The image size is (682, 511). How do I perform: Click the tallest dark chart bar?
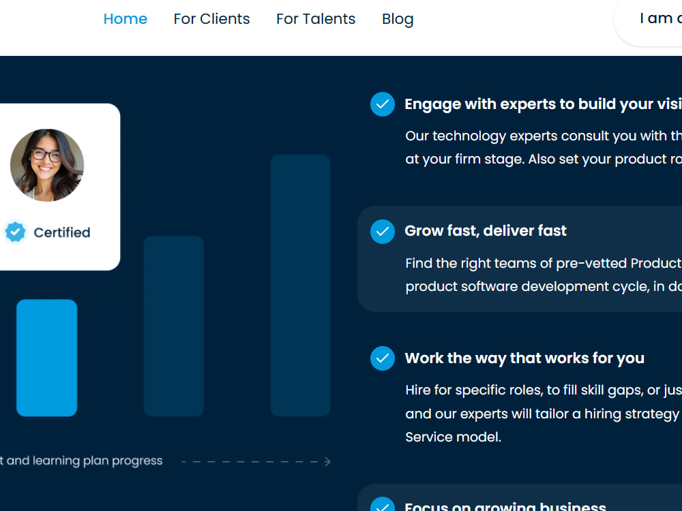pos(300,285)
